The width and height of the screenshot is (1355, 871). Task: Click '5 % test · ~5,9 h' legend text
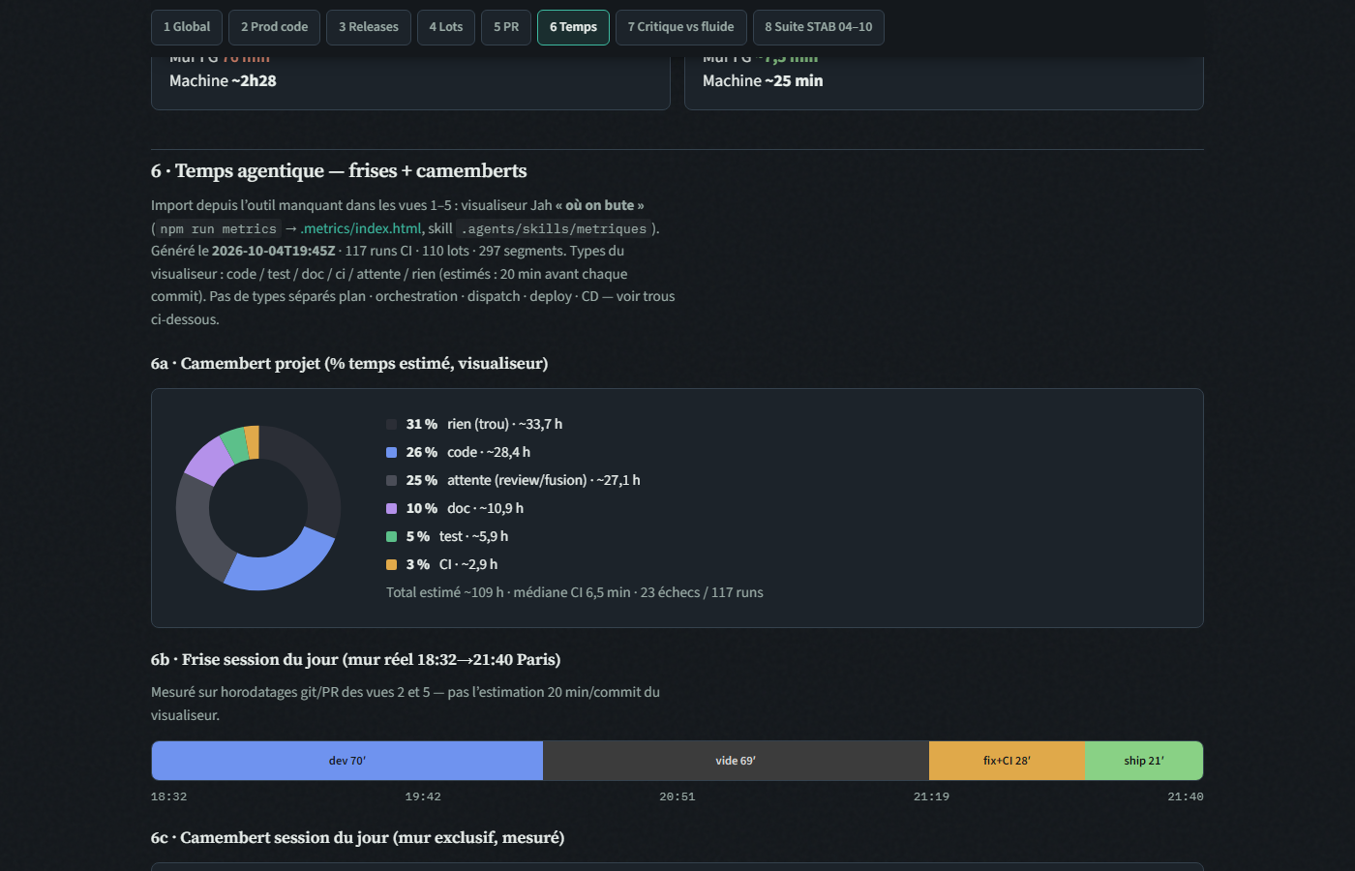tap(457, 536)
